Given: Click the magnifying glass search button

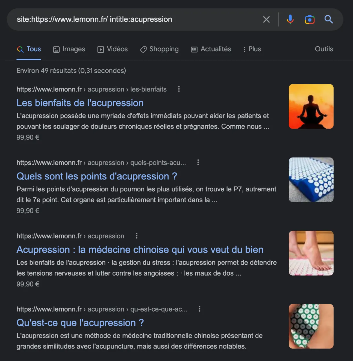Looking at the screenshot, I should pyautogui.click(x=328, y=19).
